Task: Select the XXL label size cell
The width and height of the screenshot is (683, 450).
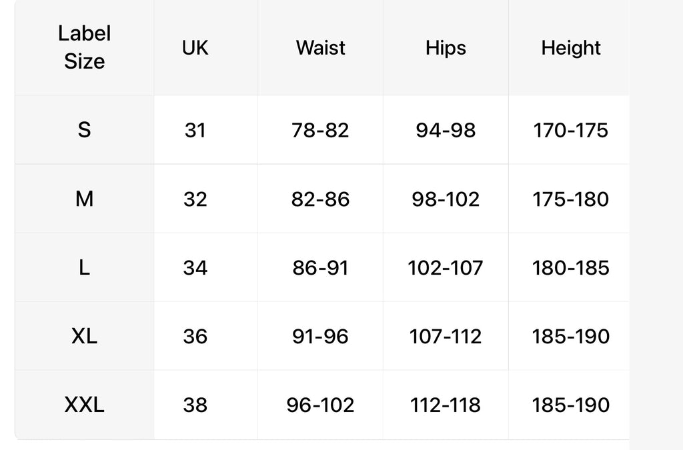Action: point(85,405)
